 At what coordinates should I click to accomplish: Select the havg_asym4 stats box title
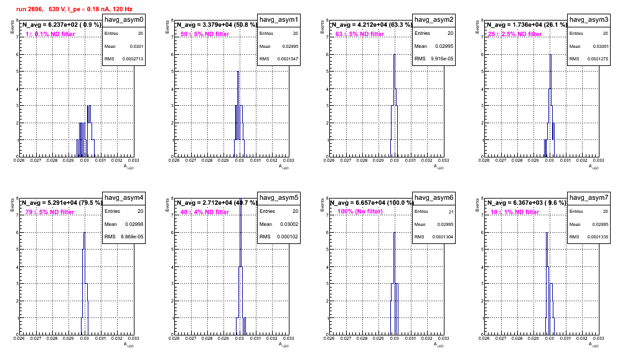(x=124, y=197)
